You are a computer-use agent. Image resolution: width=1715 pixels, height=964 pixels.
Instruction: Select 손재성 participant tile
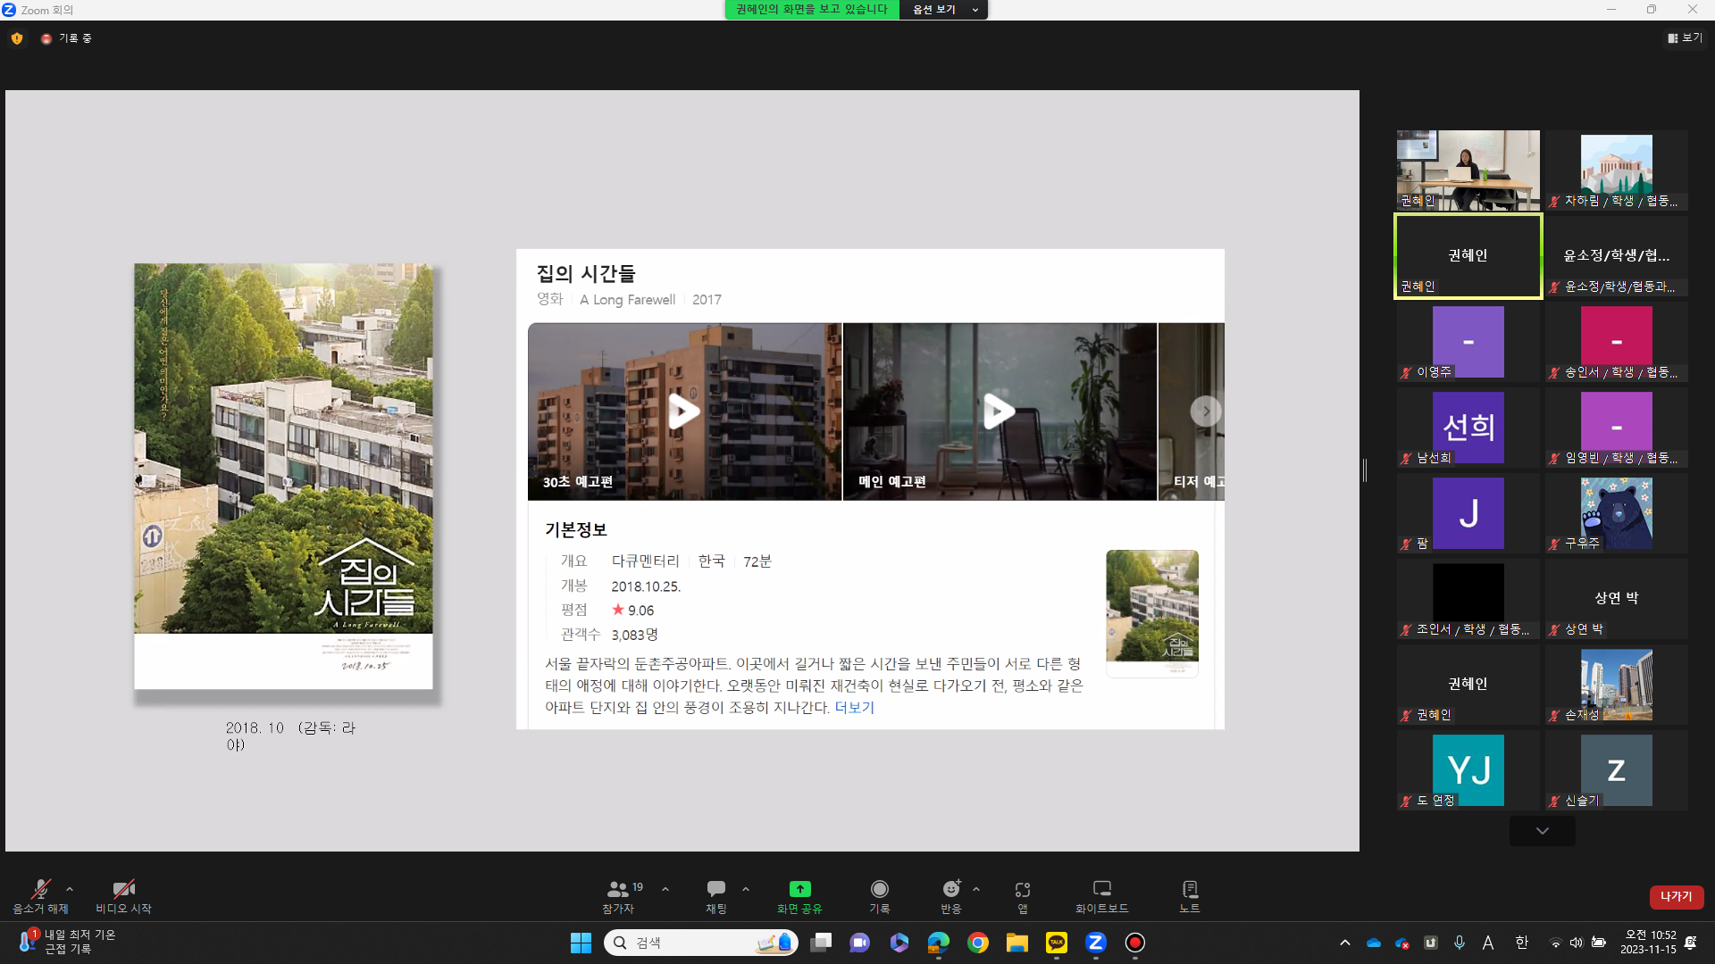pyautogui.click(x=1617, y=685)
